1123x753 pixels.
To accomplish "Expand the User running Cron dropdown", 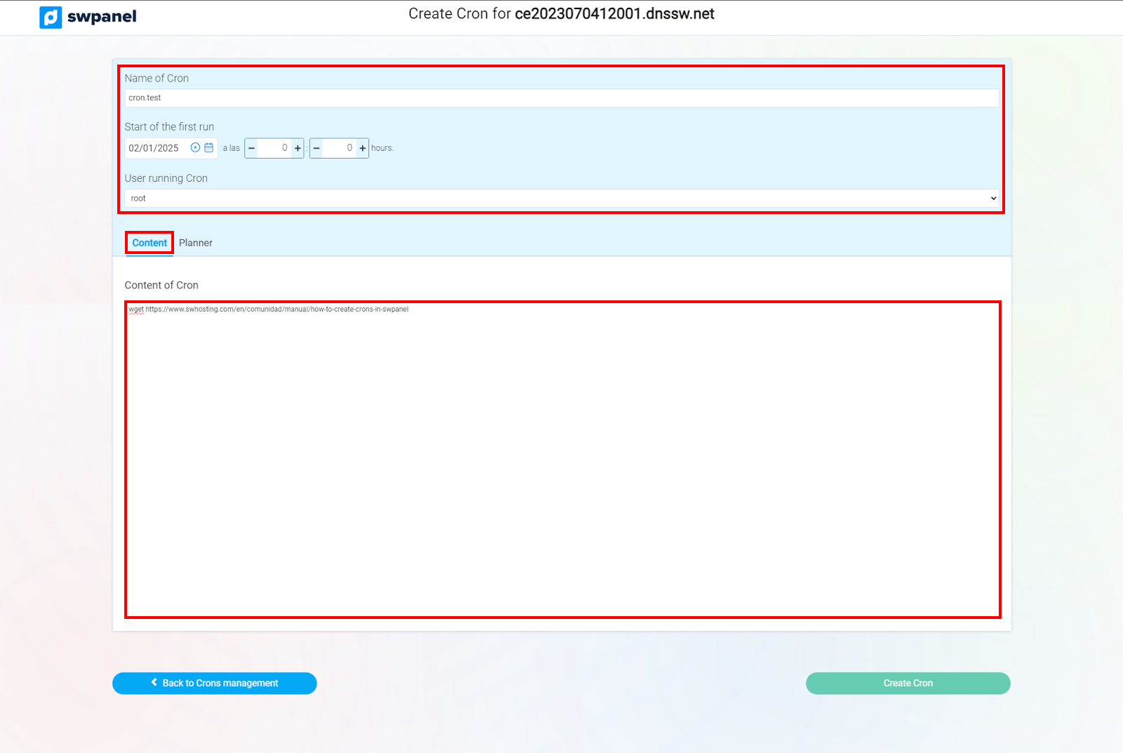I will pyautogui.click(x=561, y=199).
